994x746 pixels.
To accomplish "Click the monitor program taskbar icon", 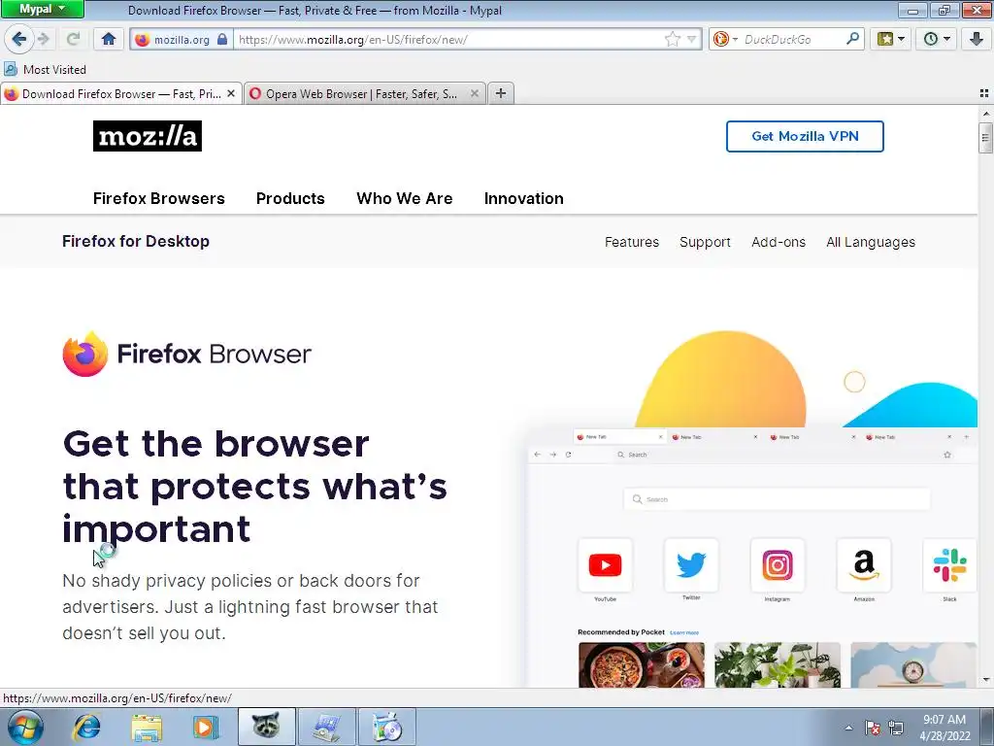I will point(327,727).
